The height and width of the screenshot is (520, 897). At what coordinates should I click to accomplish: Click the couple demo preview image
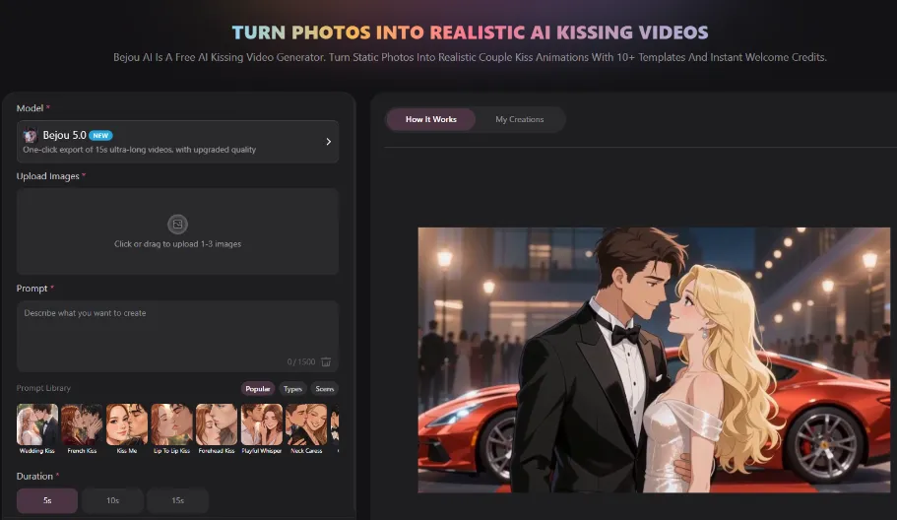654,359
